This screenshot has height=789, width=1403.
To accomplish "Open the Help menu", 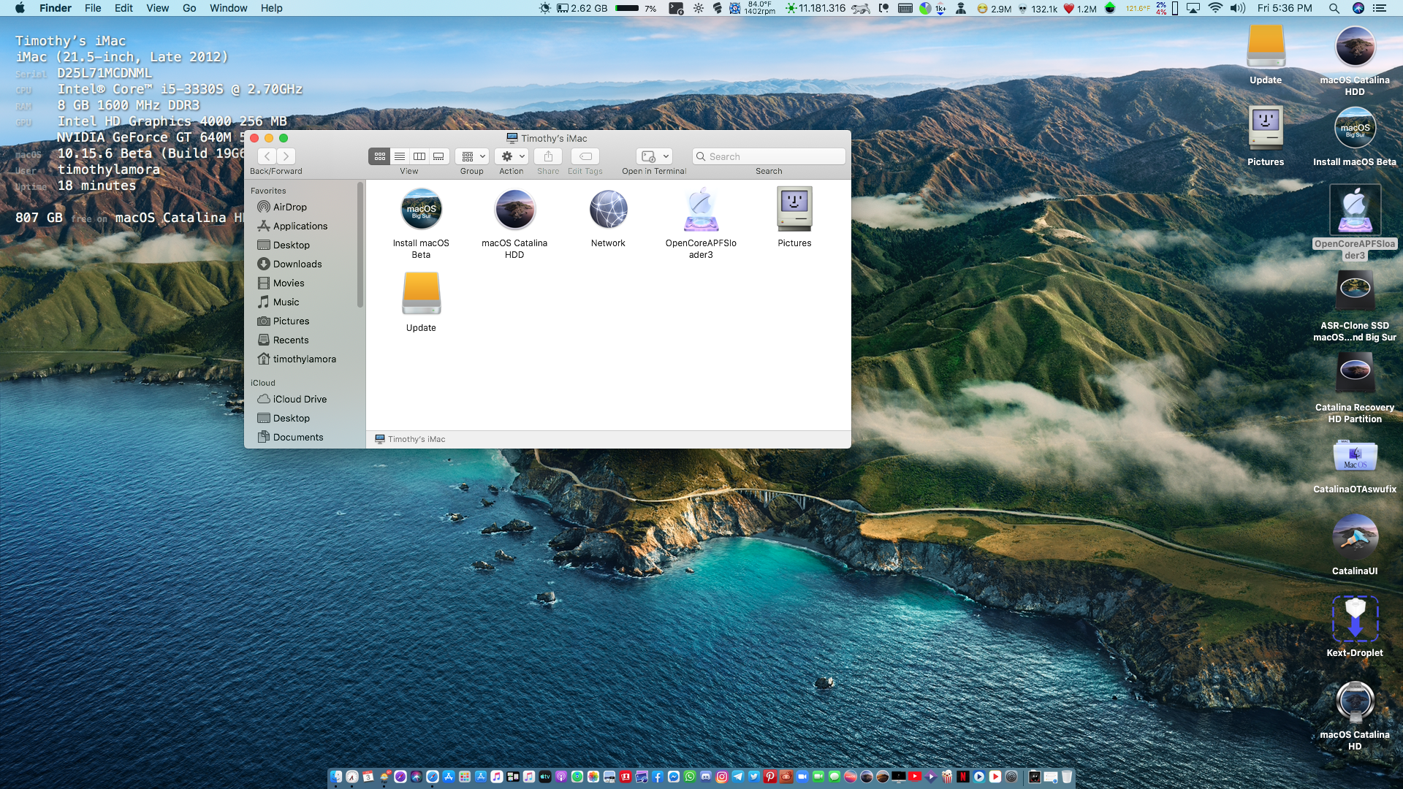I will [x=271, y=8].
